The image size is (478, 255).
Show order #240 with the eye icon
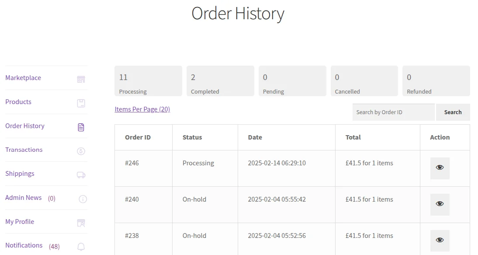pyautogui.click(x=439, y=204)
